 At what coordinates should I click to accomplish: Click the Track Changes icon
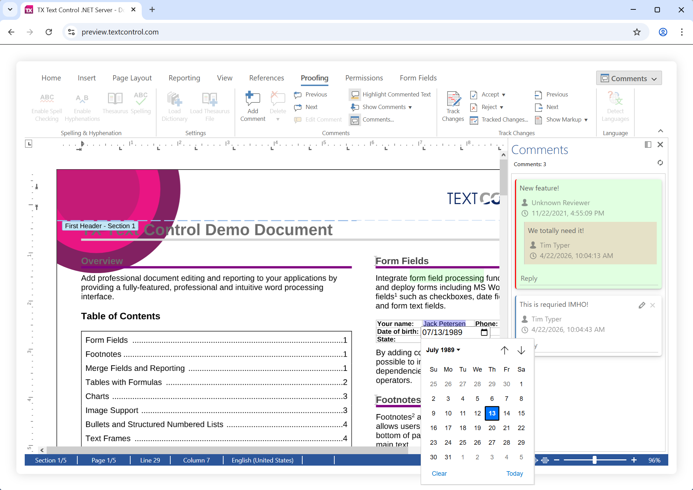click(453, 99)
